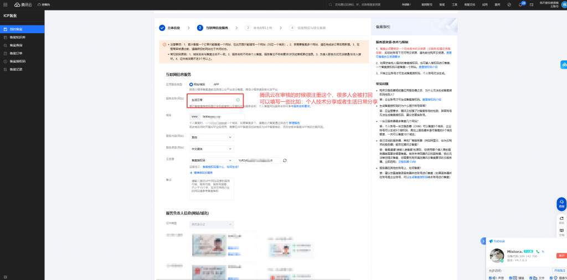Toggle the 文件 file checkbox in ToDesk
Screen dimensions: 567x280
tap(531, 278)
